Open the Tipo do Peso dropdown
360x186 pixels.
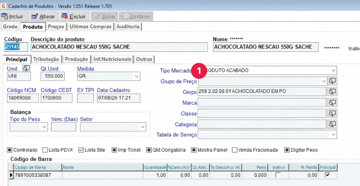tap(44, 127)
